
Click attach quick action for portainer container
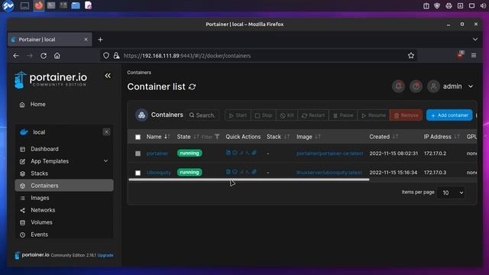(x=254, y=153)
